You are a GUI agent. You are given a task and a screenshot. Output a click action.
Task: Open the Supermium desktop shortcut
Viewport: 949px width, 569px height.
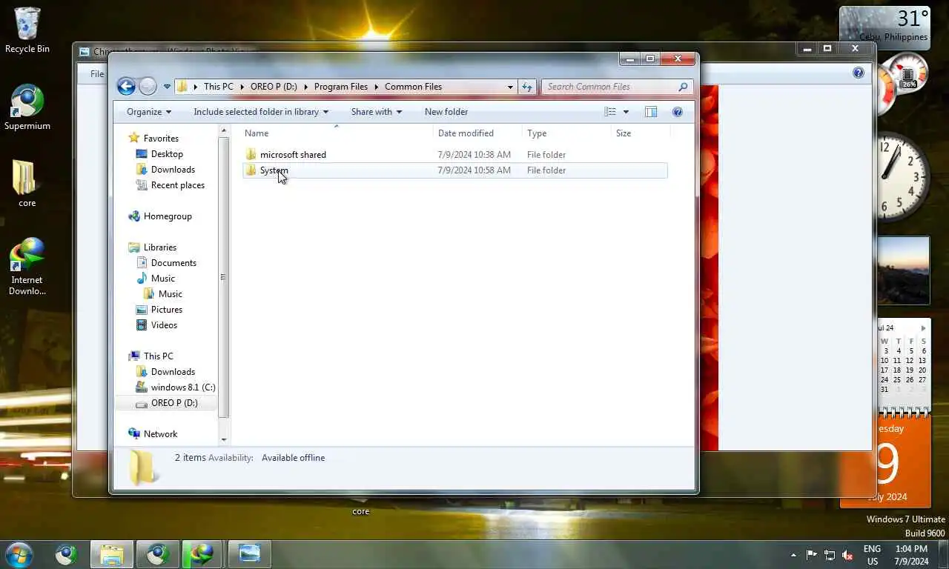click(x=27, y=107)
